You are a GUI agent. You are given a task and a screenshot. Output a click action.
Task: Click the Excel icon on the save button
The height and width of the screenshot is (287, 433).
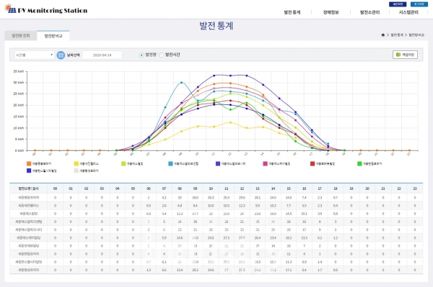click(x=398, y=55)
